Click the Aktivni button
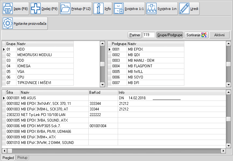233x161 pixels. click(x=219, y=35)
